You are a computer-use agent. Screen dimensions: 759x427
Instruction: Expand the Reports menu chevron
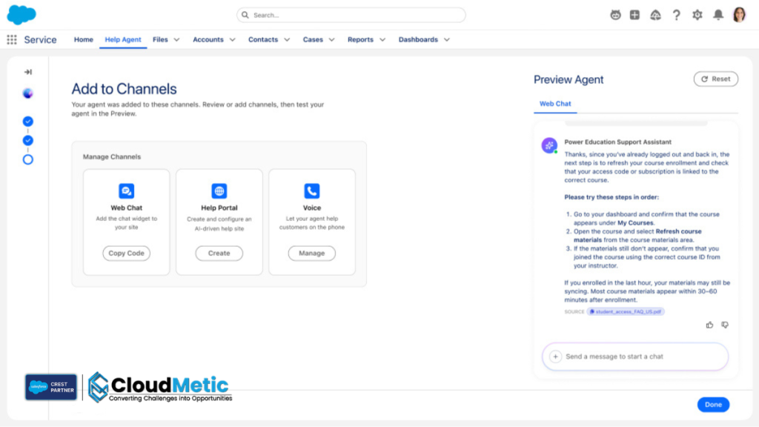coord(382,40)
